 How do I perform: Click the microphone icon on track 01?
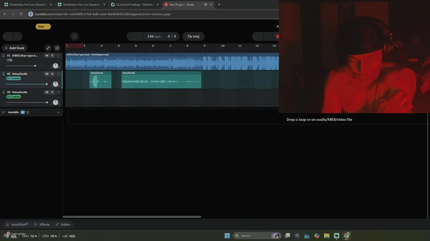[4, 56]
